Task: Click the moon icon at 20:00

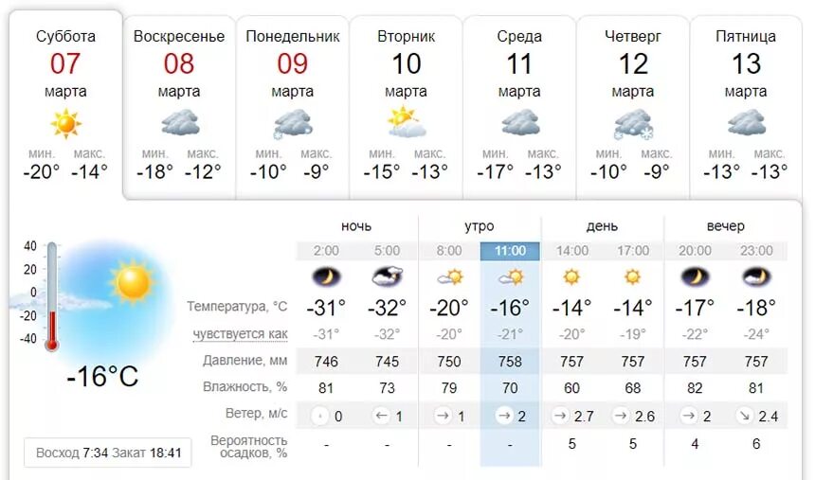Action: click(x=695, y=276)
